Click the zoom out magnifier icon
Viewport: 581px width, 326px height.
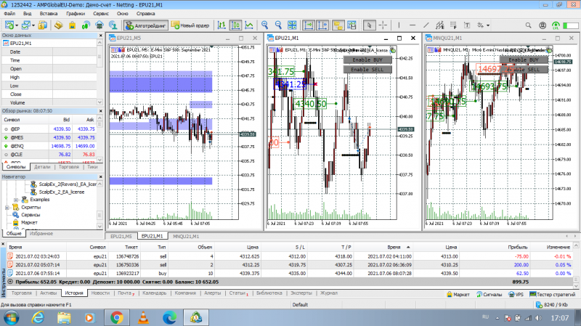point(278,25)
